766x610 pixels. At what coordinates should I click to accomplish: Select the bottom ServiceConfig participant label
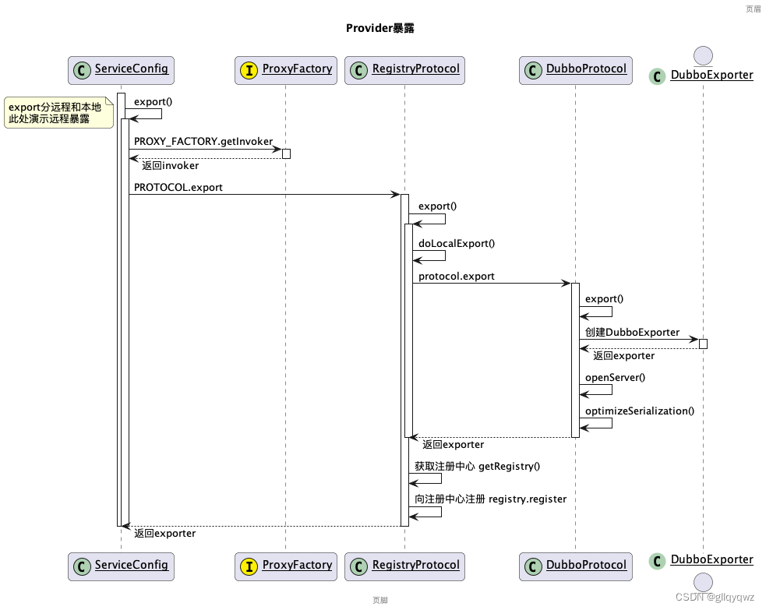pyautogui.click(x=132, y=565)
